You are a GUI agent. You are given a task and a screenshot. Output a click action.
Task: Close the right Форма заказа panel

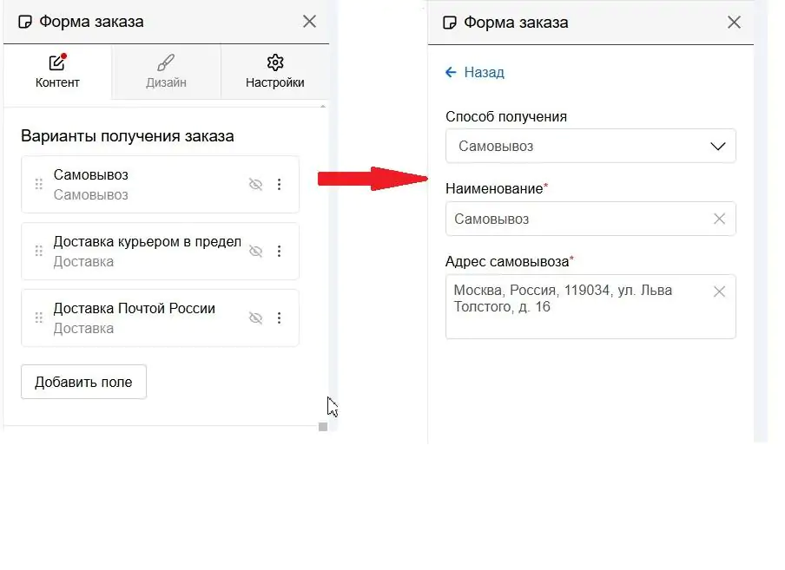coord(734,23)
